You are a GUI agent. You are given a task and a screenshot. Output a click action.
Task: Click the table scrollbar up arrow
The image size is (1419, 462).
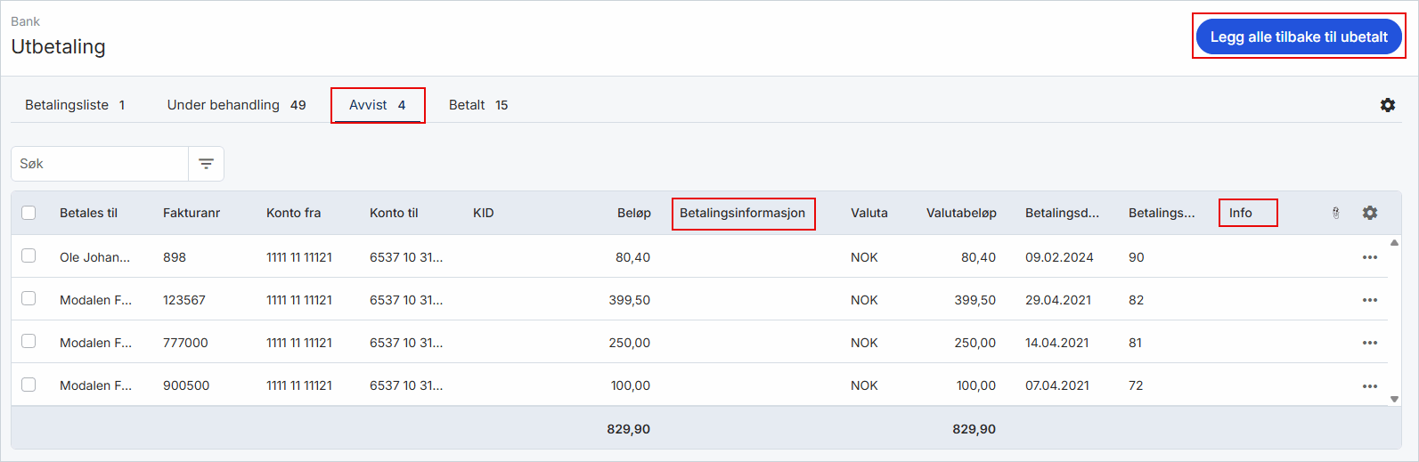[x=1394, y=242]
